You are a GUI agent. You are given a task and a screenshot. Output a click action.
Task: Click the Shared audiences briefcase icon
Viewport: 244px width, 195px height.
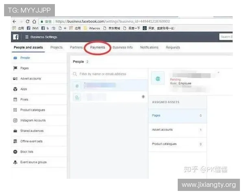tap(15, 131)
